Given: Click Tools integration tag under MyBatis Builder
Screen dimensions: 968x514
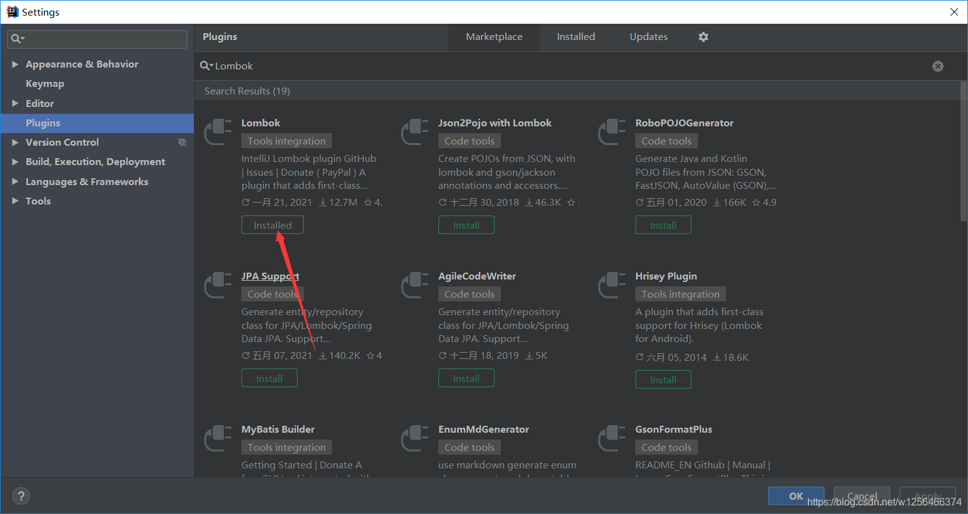Looking at the screenshot, I should point(286,448).
